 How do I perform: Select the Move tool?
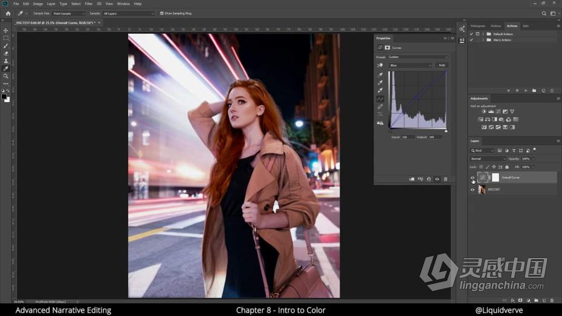(5, 30)
